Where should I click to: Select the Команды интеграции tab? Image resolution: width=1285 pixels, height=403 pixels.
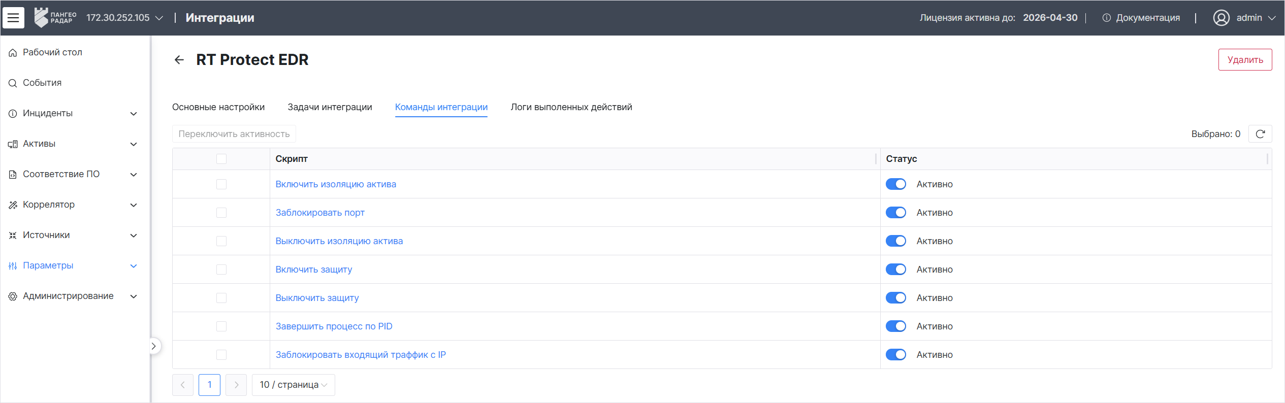pyautogui.click(x=441, y=107)
